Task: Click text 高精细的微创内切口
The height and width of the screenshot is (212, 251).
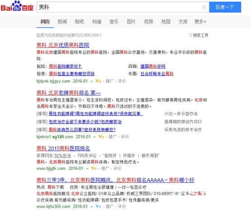Action: pos(183,122)
